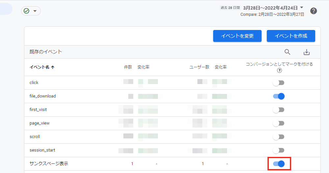Open the file_download event name
The width and height of the screenshot is (329, 173).
43,96
